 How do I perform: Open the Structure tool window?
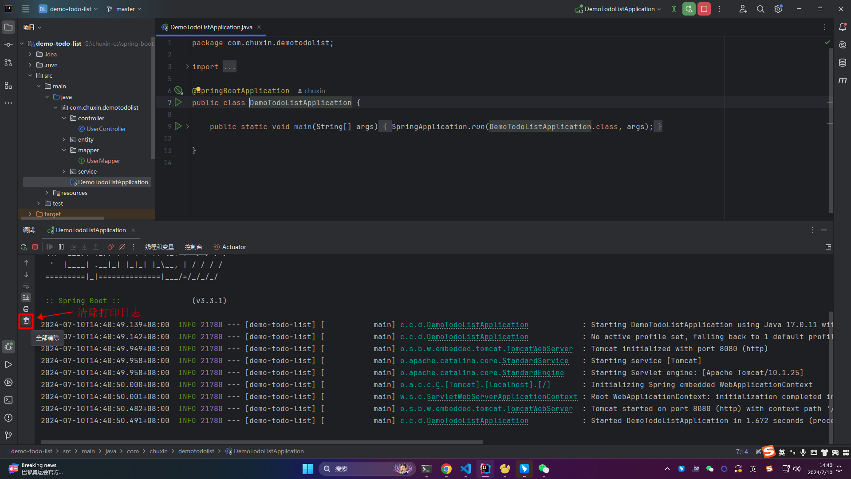[x=8, y=85]
